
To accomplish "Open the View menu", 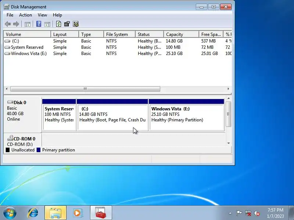I will [x=42, y=15].
